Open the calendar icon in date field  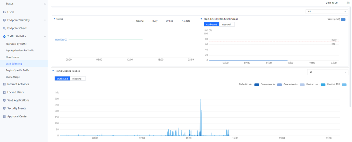pyautogui.click(x=348, y=3)
